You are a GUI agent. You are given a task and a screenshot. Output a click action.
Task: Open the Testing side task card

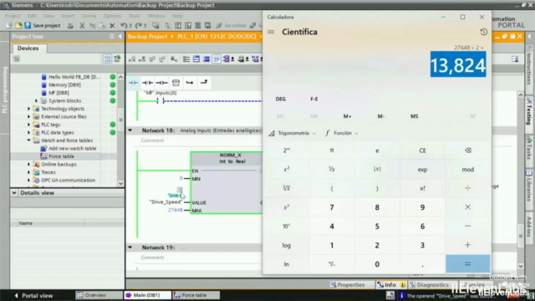529,111
